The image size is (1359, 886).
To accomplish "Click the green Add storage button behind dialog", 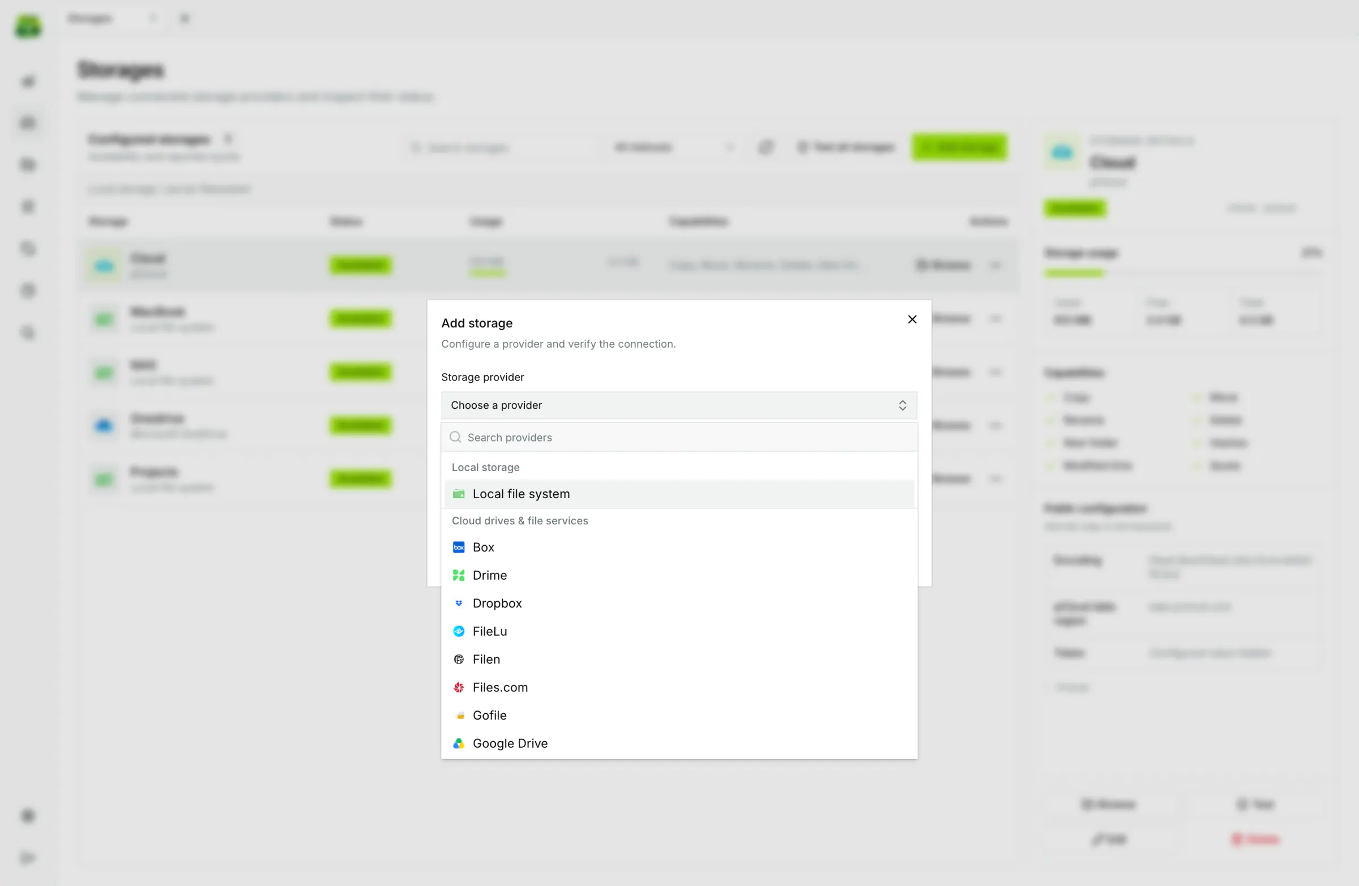I will [x=959, y=147].
